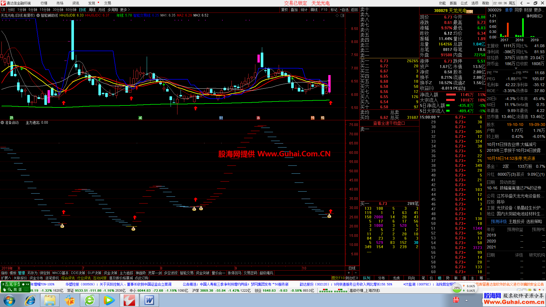Open the Word taskbar icon
546x307 pixels.
click(149, 300)
